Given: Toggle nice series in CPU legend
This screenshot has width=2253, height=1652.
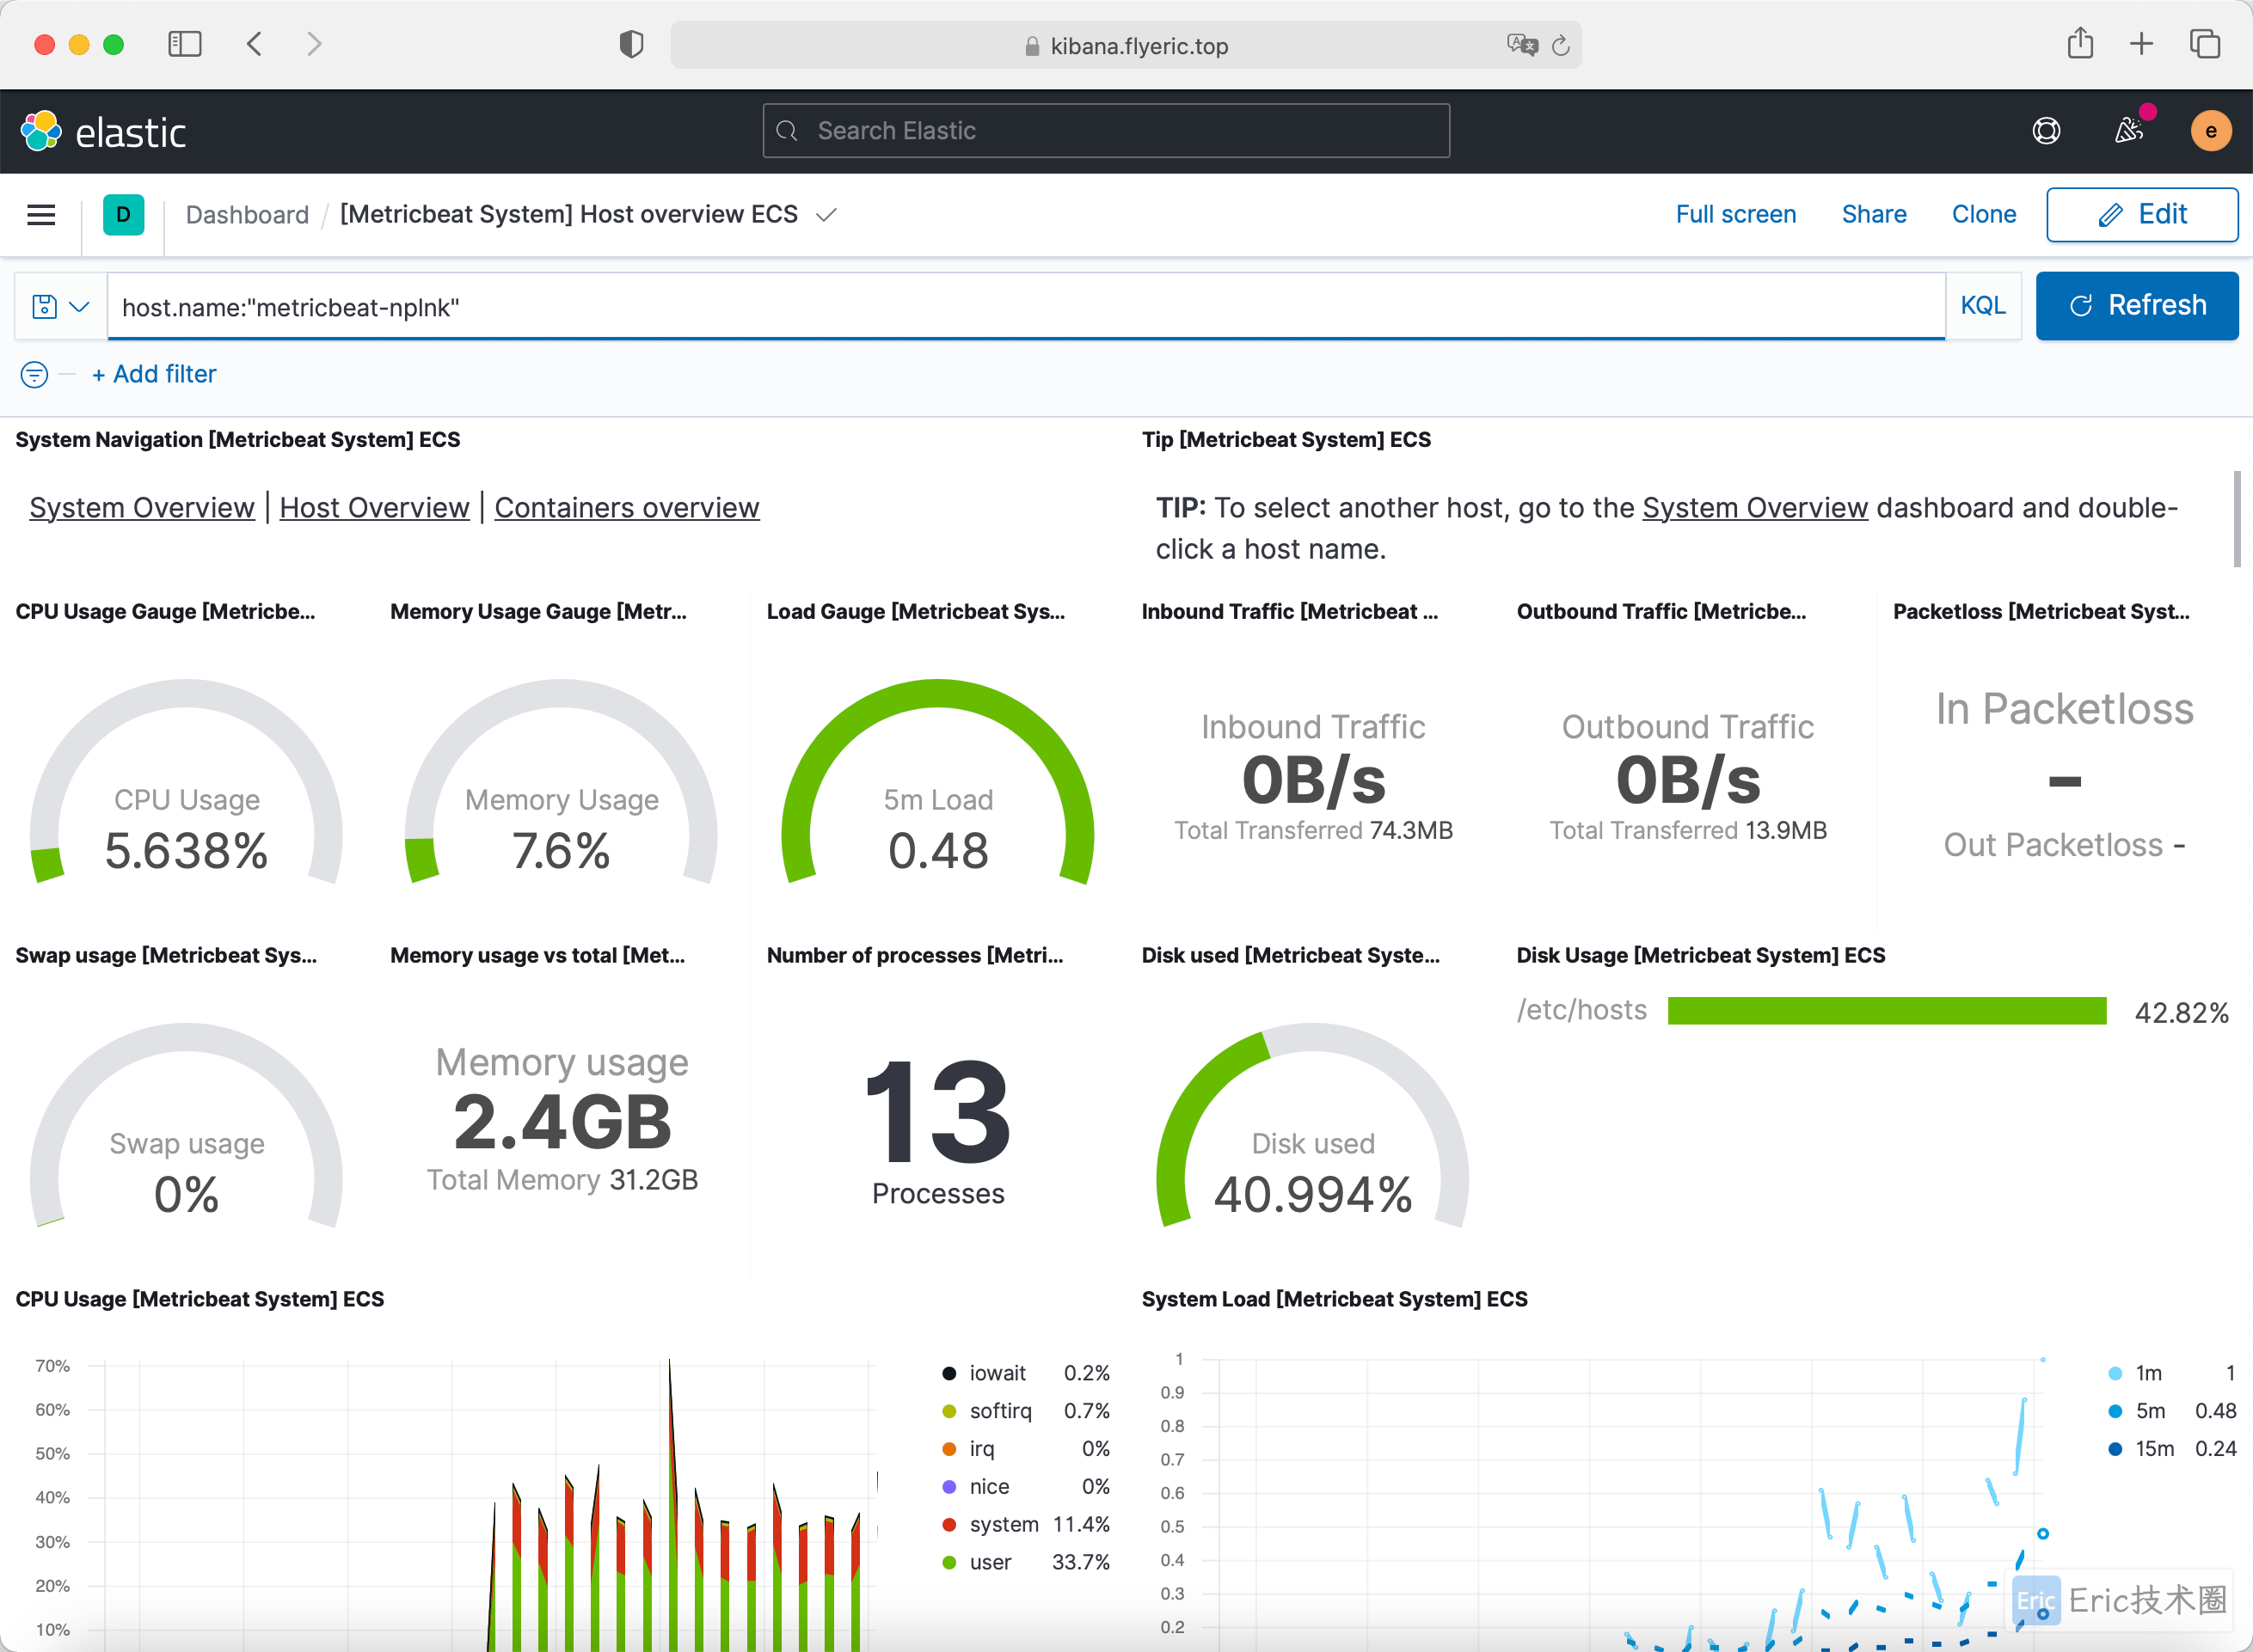Looking at the screenshot, I should (988, 1487).
